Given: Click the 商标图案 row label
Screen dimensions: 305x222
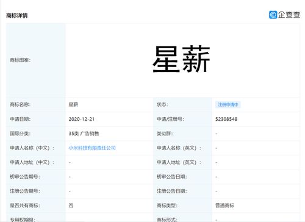Looking at the screenshot, I should 20,60.
